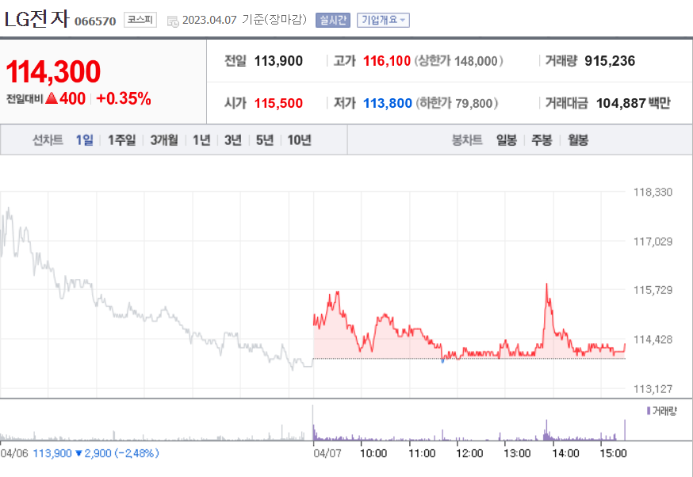Click the 10:00 time axis label
This screenshot has height=477, width=693.
tap(373, 453)
